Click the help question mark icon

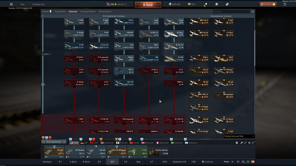coord(284,4)
